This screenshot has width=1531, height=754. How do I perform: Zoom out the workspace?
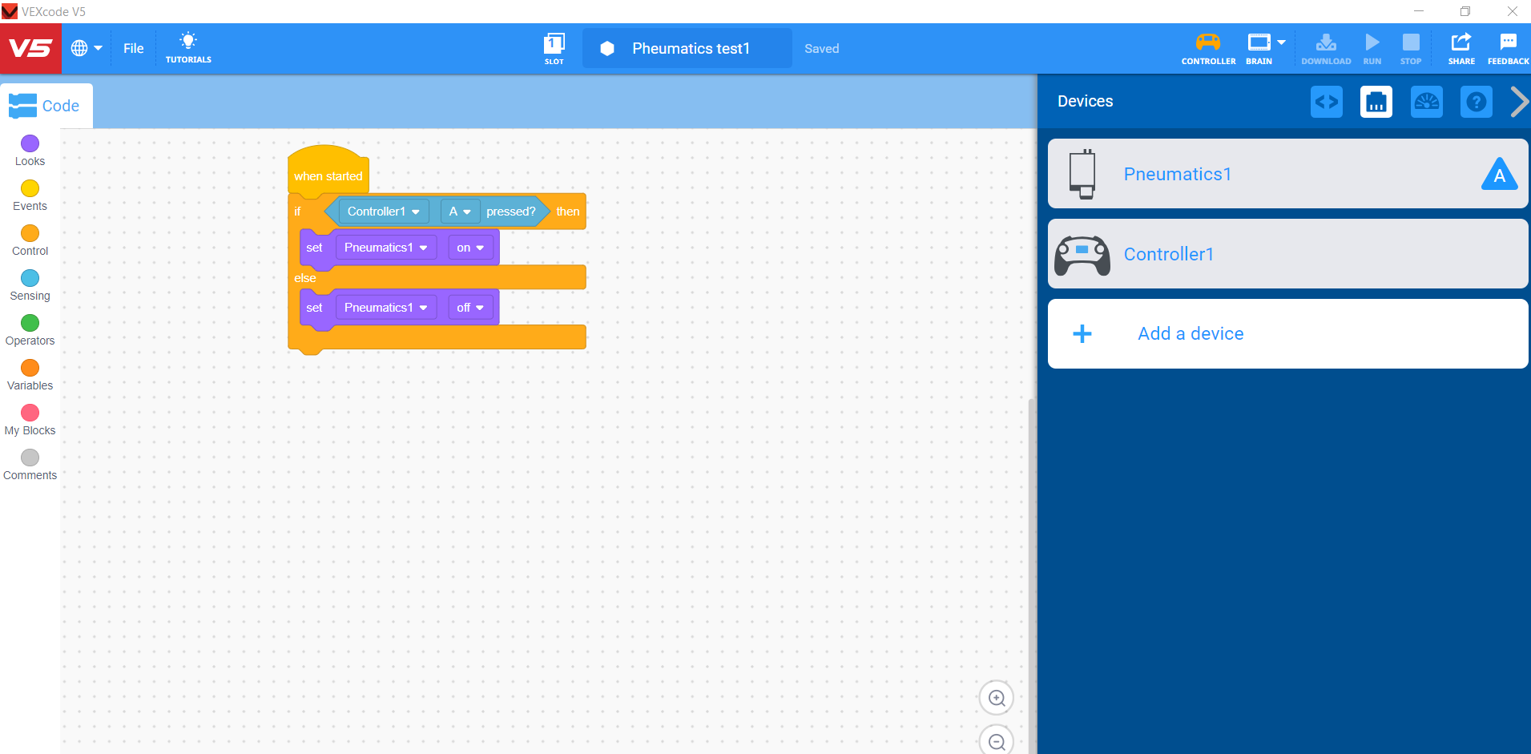[x=997, y=740]
